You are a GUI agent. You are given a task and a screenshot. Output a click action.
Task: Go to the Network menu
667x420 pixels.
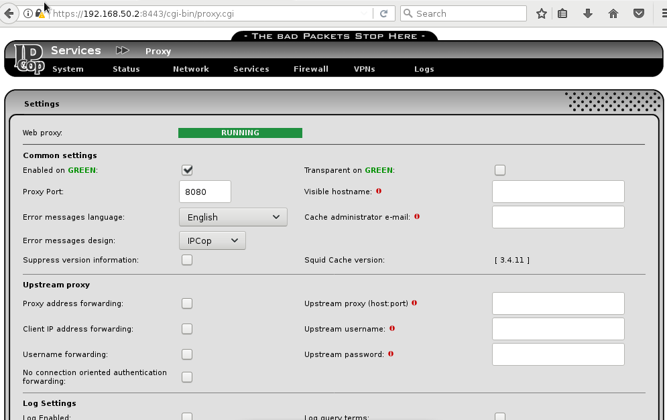[x=190, y=68]
